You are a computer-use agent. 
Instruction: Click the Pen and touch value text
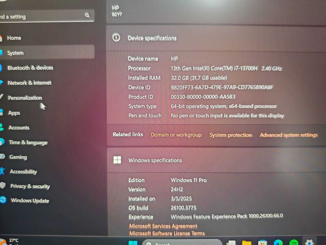click(227, 115)
